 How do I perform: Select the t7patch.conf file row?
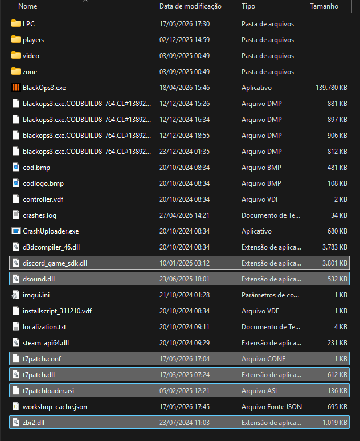179,359
